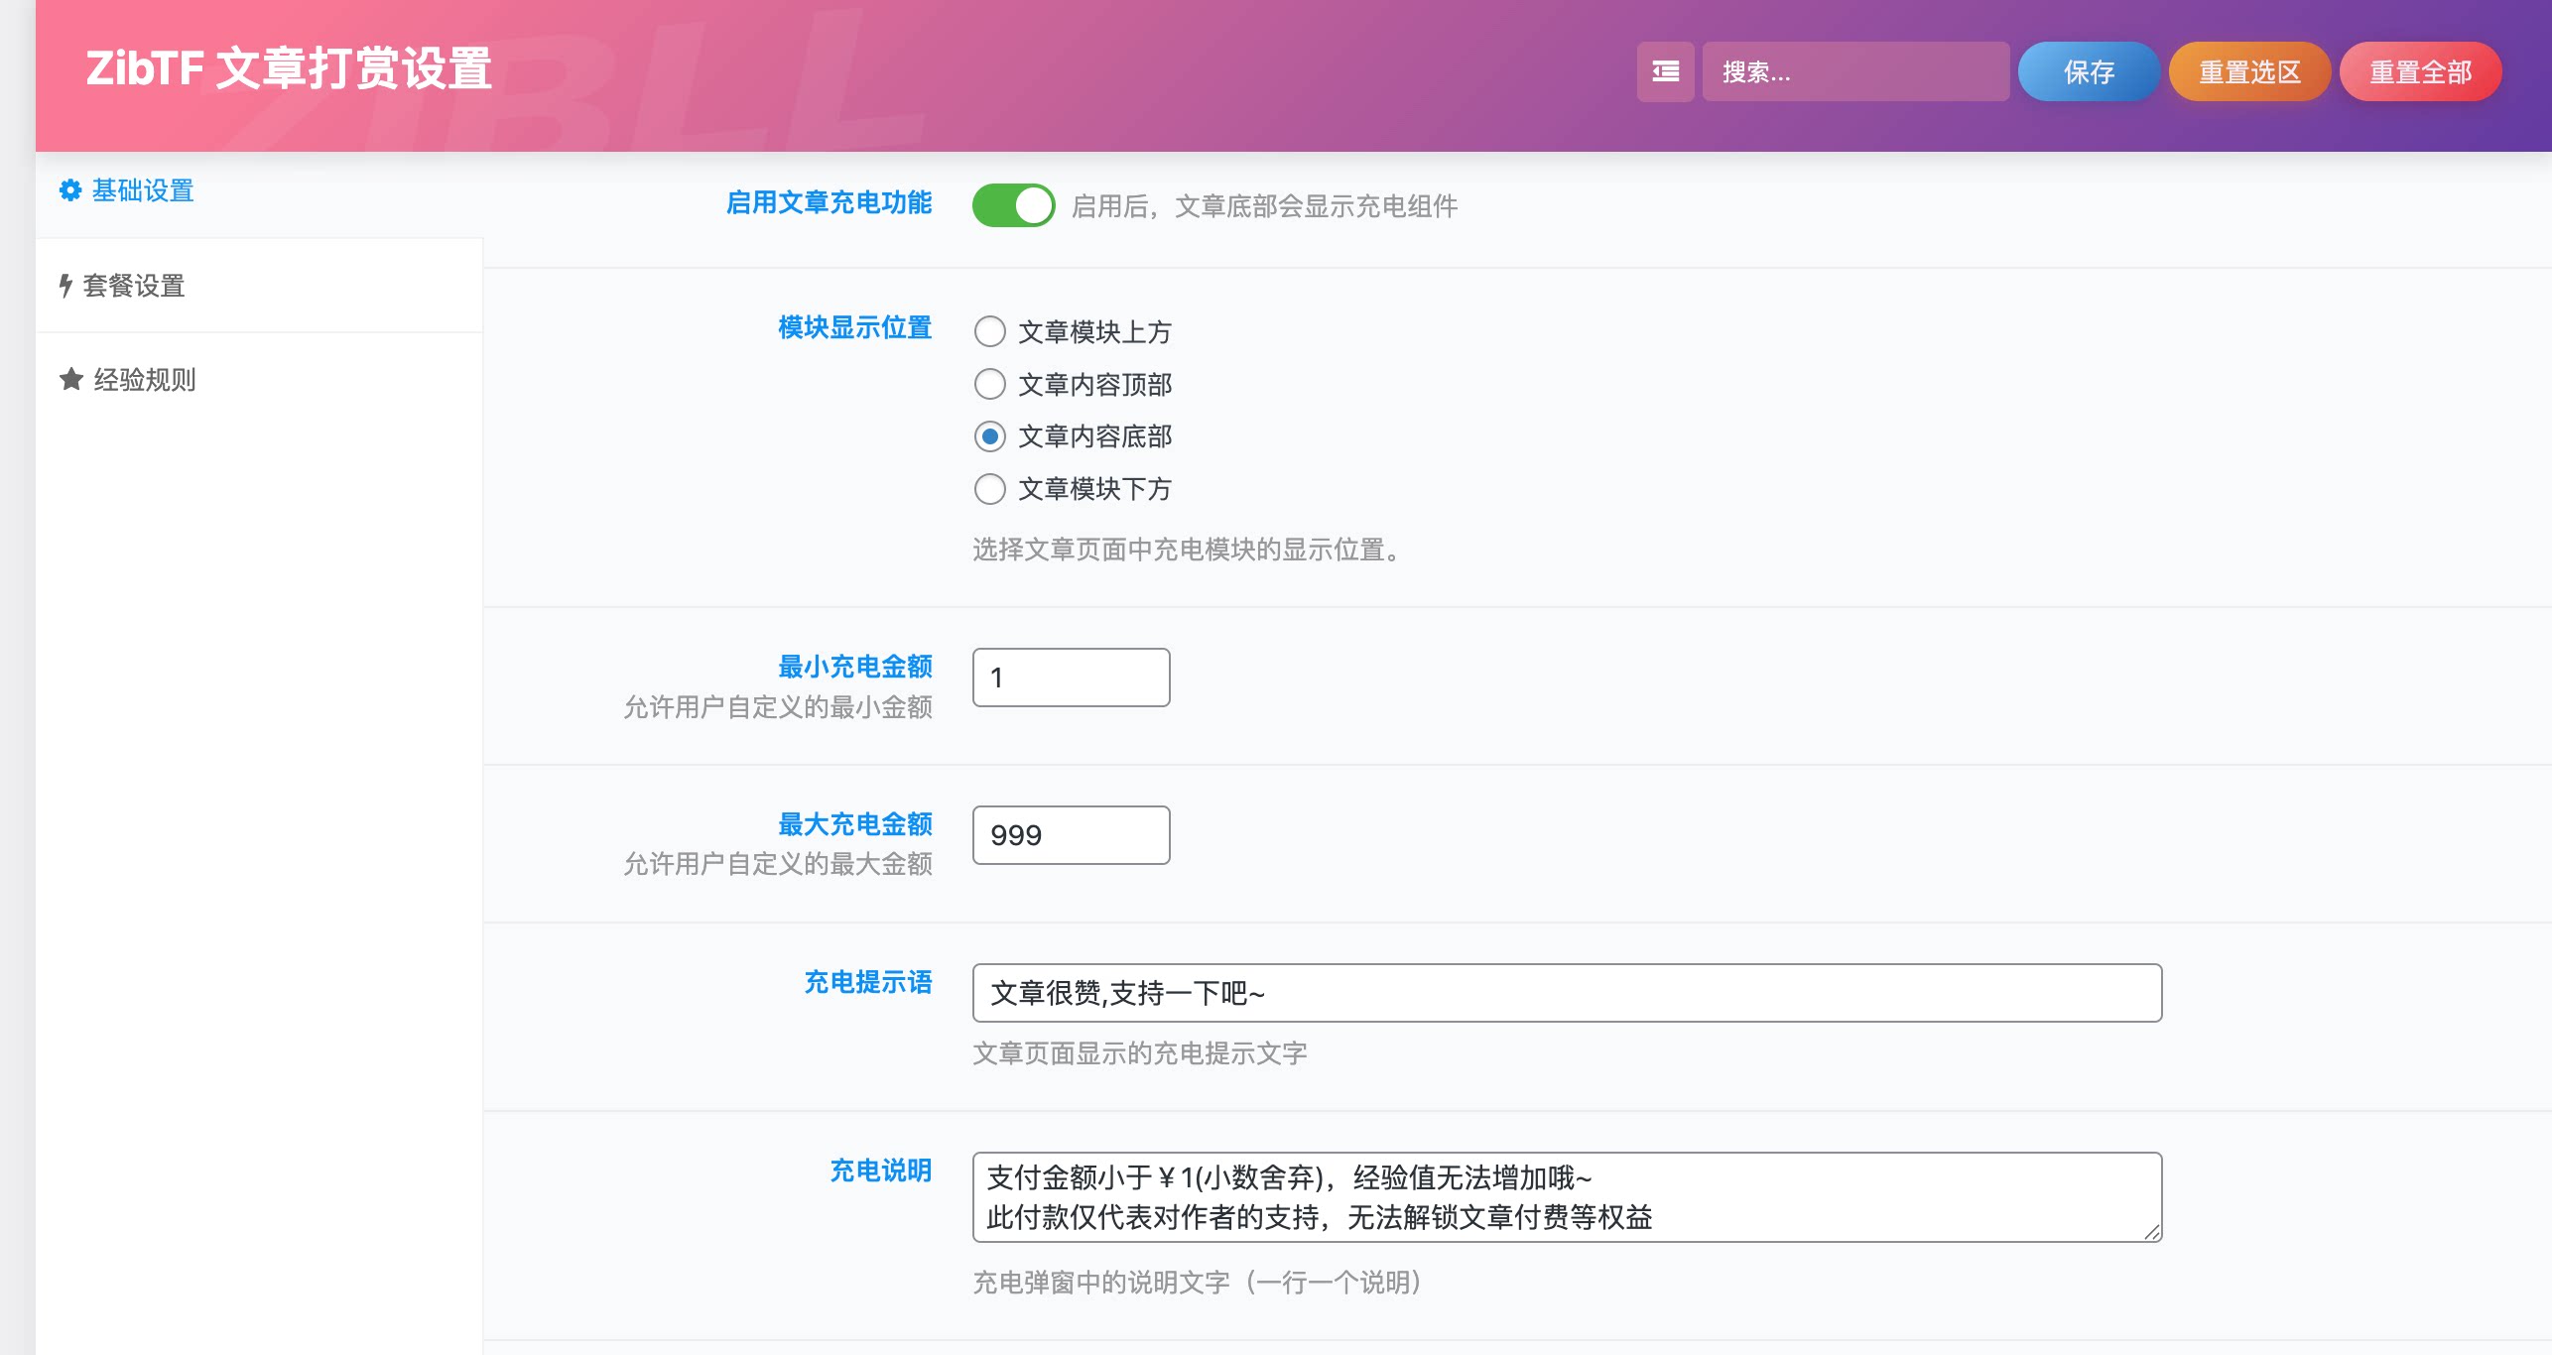The height and width of the screenshot is (1355, 2552).
Task: Select 文章模块下方 option
Action: point(989,489)
